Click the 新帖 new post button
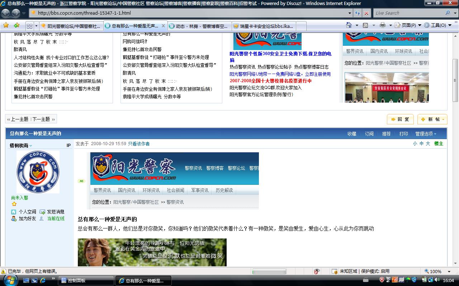459x286 pixels. coord(432,119)
